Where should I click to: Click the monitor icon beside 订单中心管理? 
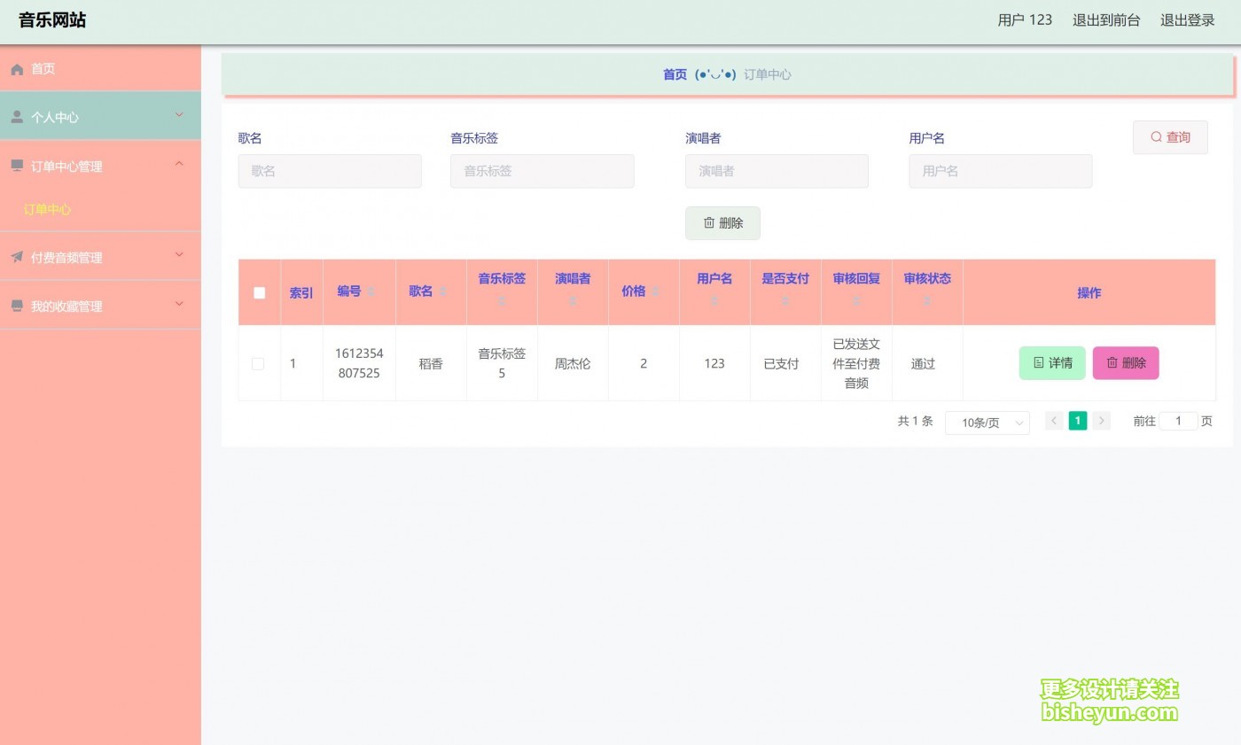pyautogui.click(x=15, y=166)
